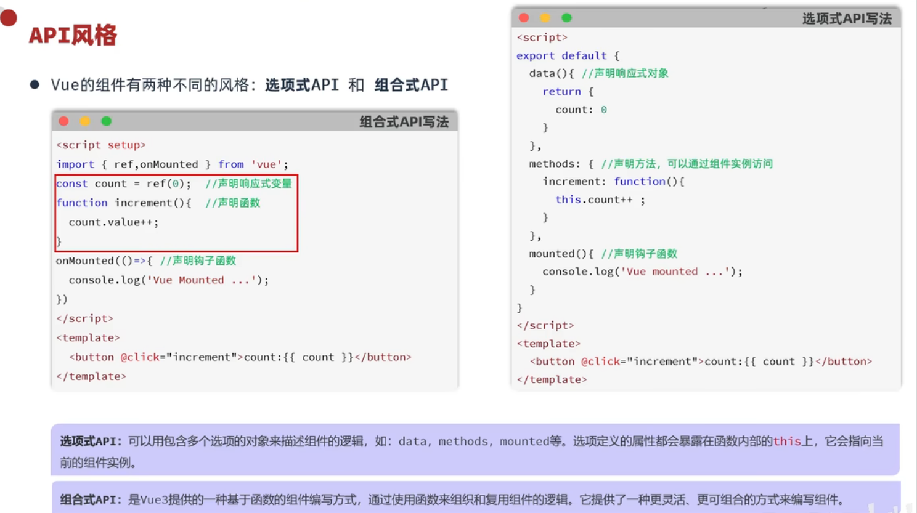Click the <script setup> line
This screenshot has height=513, width=917.
coord(101,145)
